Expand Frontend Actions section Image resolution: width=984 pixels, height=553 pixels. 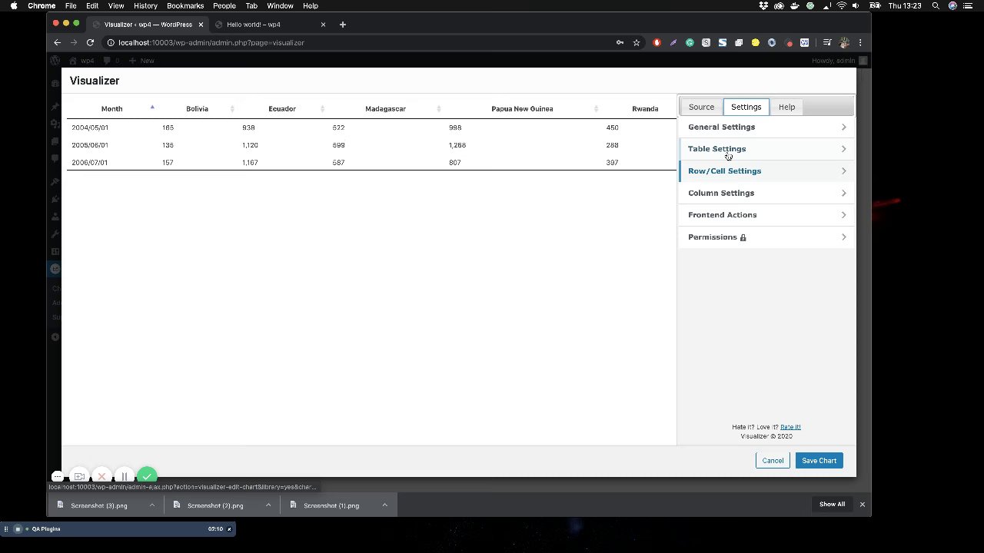coord(766,215)
